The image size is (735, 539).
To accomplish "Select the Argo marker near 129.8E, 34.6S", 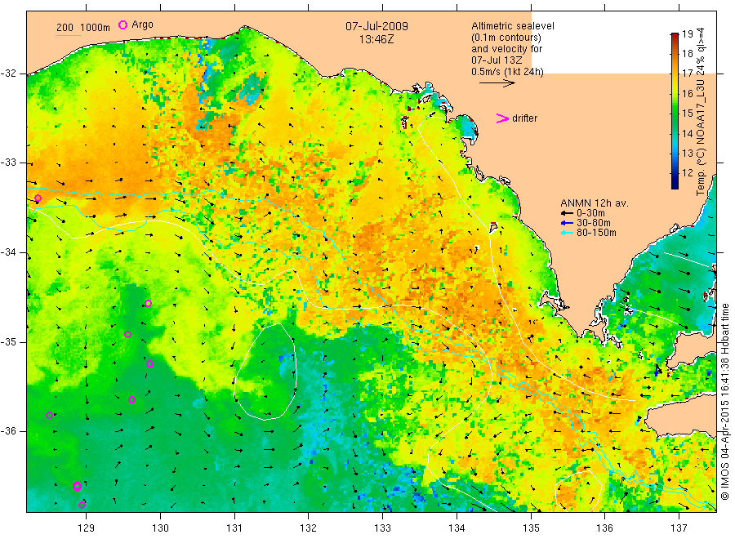I will [148, 303].
